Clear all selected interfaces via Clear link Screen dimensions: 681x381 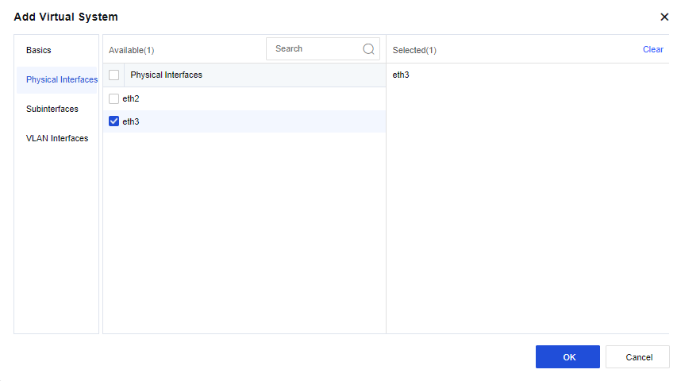coord(652,49)
